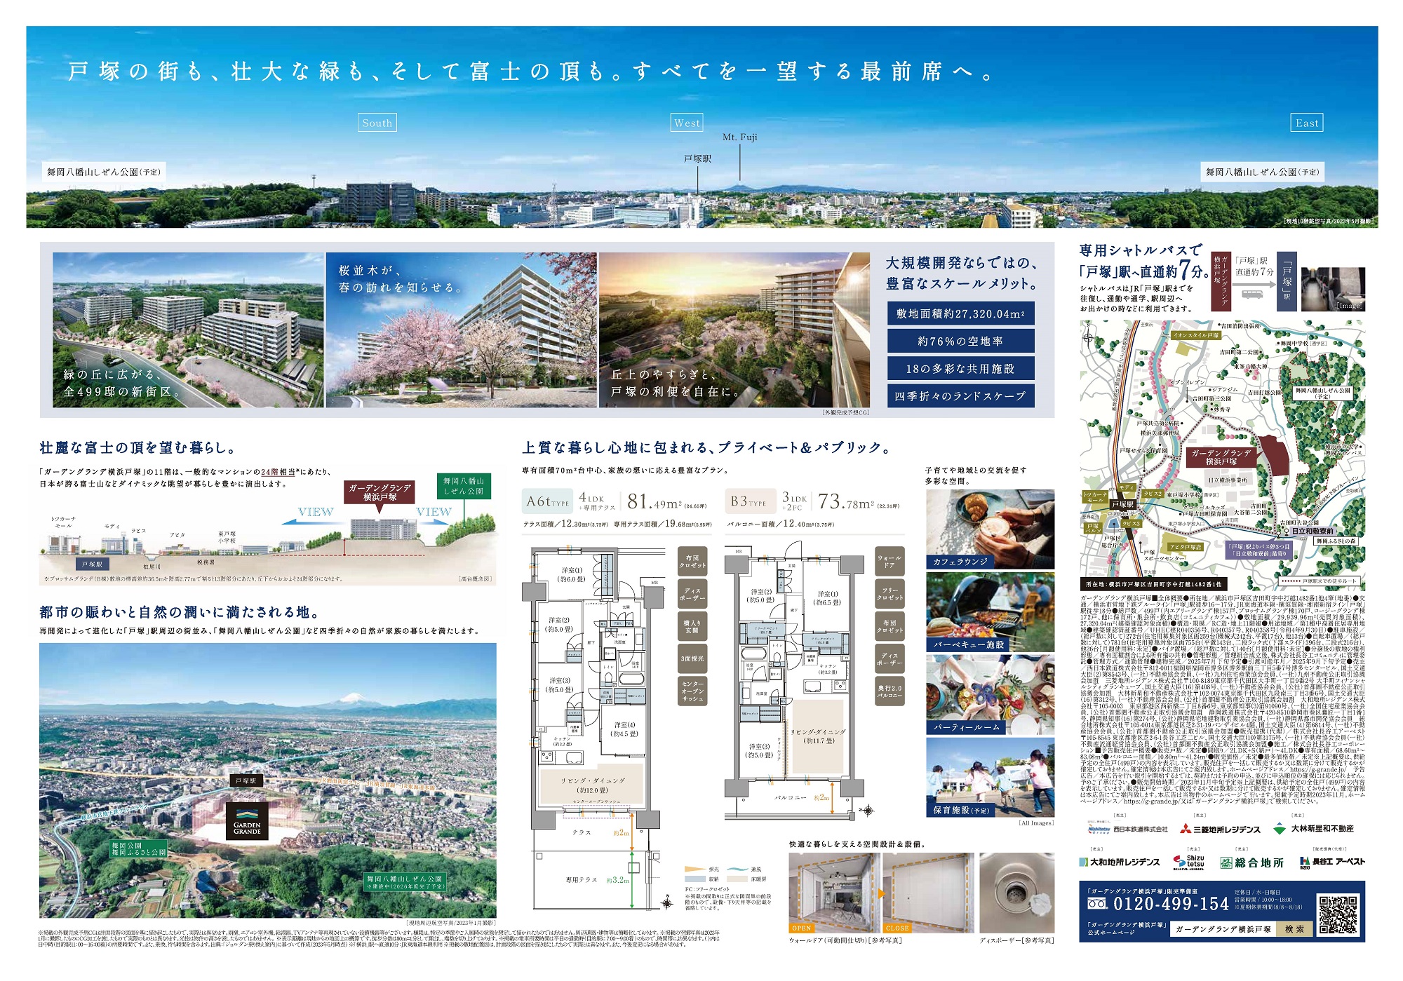Image resolution: width=1403 pixels, height=981 pixels.
Task: Click the free-dial icon beside the phone number
Action: pos(1097,905)
